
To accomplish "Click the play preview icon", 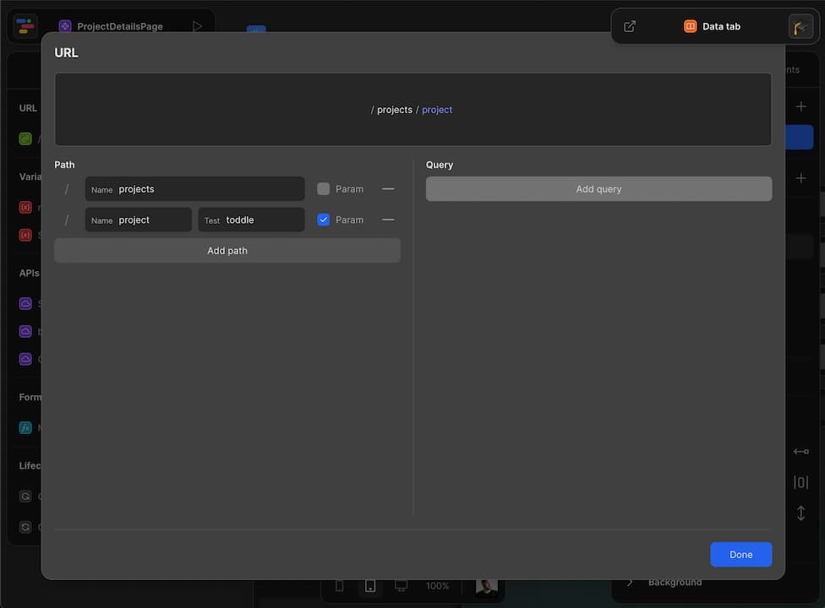I will point(197,26).
